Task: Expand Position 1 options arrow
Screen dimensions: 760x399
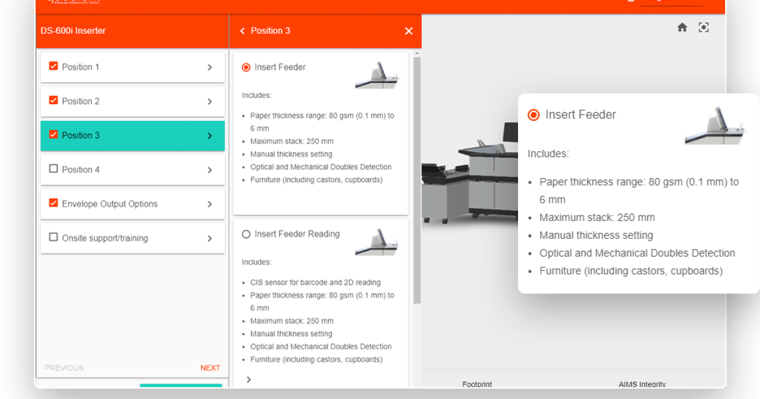Action: click(210, 67)
